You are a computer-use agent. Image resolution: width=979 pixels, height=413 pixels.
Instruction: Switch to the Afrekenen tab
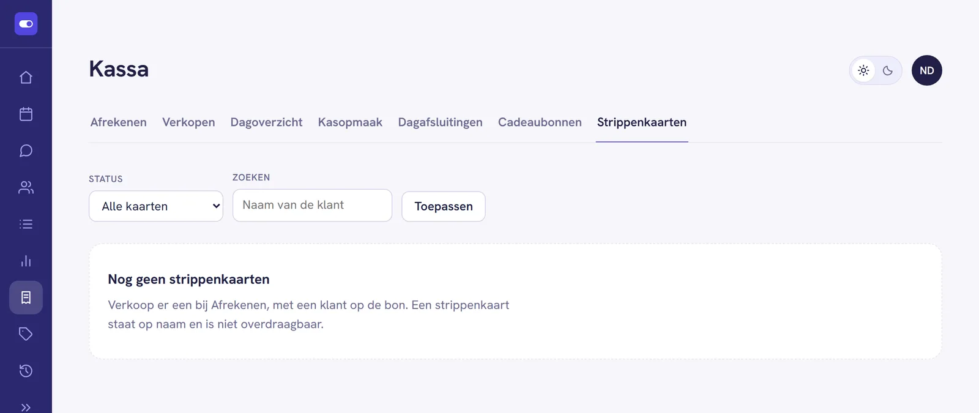[119, 122]
